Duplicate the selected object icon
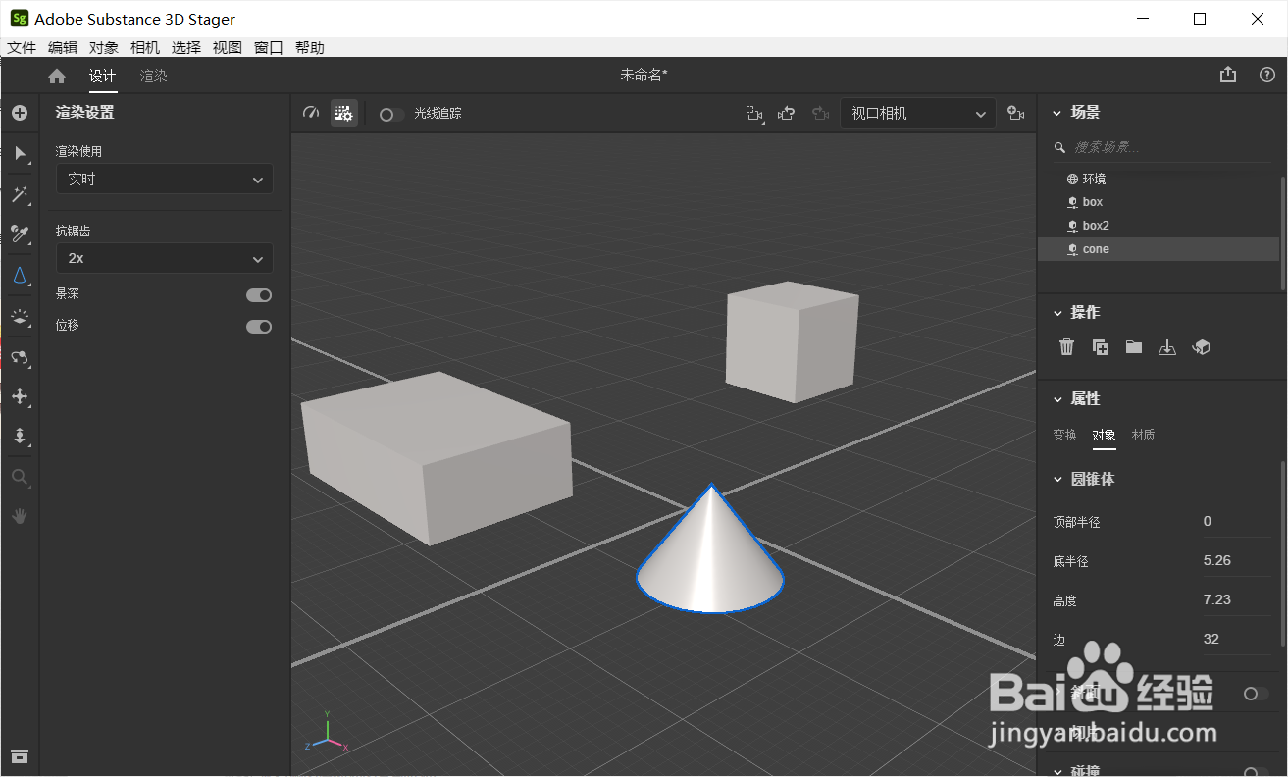 1101,347
